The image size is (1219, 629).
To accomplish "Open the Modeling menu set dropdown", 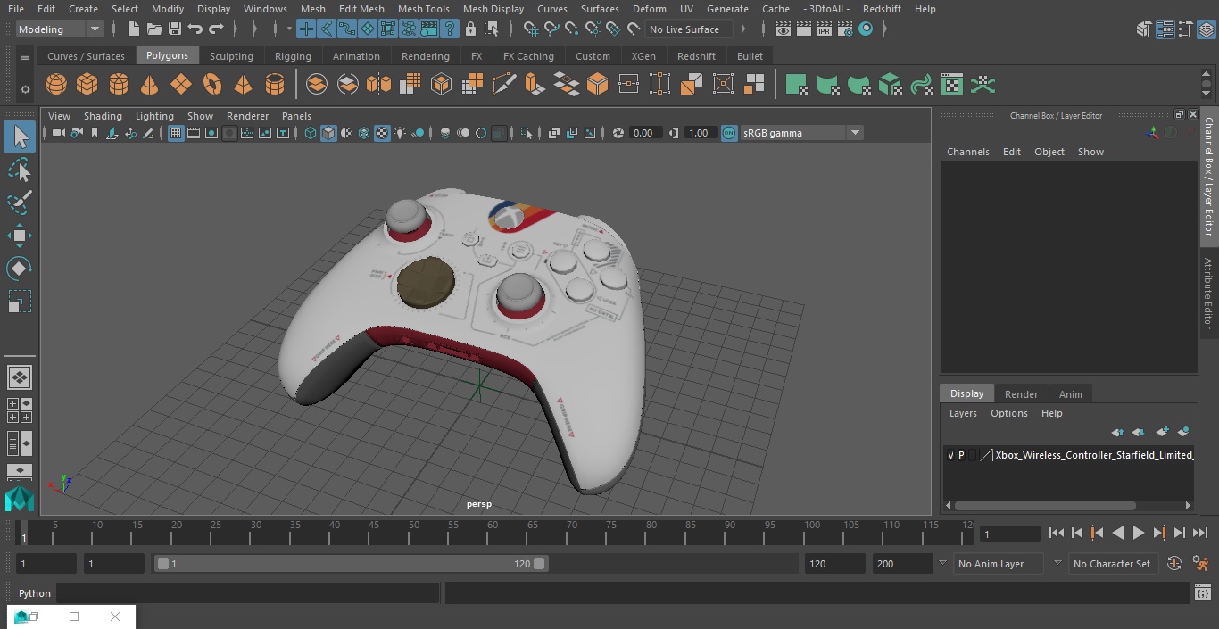I will pyautogui.click(x=59, y=29).
